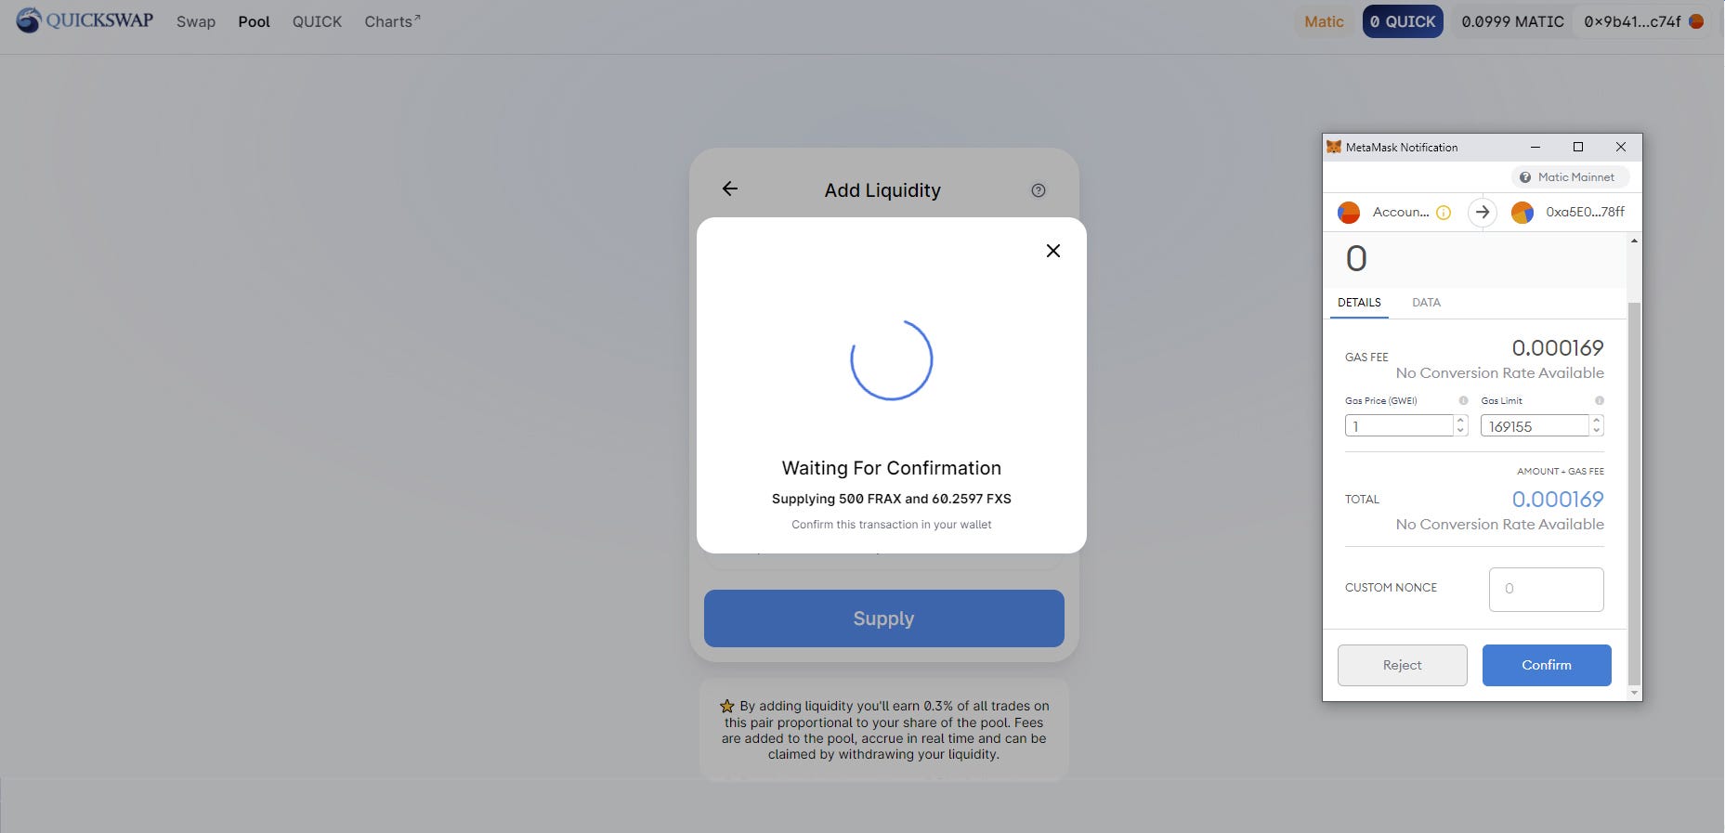This screenshot has height=833, width=1725.
Task: Open the Matic Mainnet network selector
Action: coord(1568,177)
